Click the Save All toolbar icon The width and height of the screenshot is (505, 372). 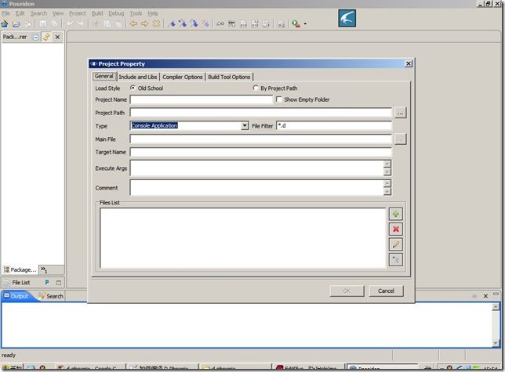coord(54,23)
